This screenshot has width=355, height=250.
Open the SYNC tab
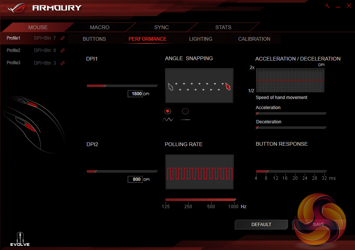click(161, 27)
